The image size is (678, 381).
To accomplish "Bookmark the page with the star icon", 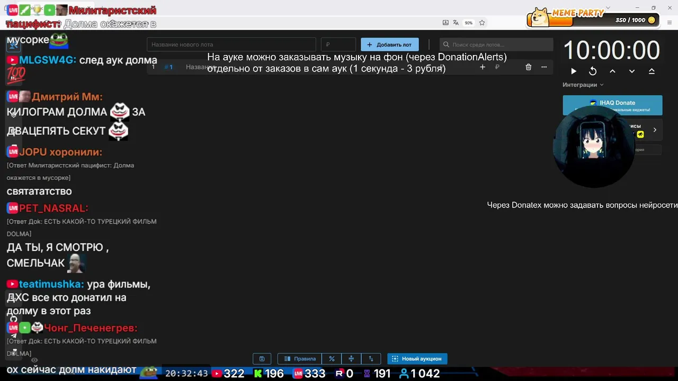I will pos(482,23).
